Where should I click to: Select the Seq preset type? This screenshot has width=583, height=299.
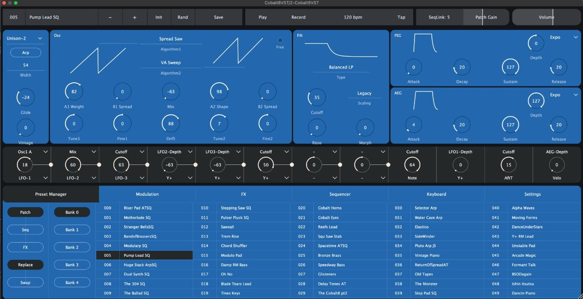point(26,230)
